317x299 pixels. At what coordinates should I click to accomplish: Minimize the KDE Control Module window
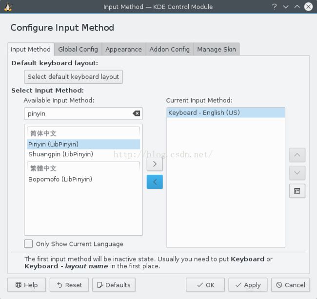pos(286,7)
